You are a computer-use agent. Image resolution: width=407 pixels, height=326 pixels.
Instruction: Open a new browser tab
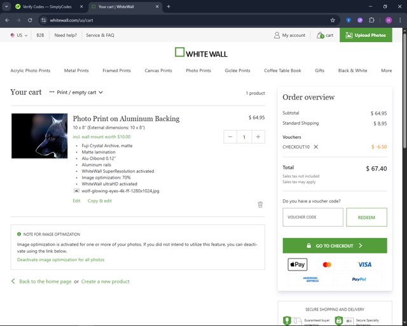(x=169, y=7)
